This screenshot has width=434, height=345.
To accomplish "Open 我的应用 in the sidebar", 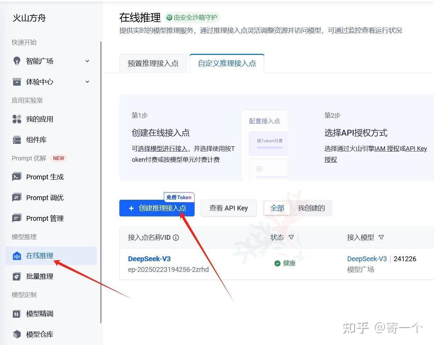I will [x=39, y=119].
